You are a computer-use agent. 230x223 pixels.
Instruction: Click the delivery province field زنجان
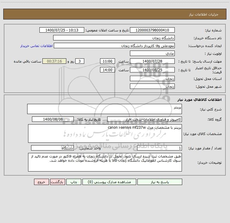coord(152,78)
